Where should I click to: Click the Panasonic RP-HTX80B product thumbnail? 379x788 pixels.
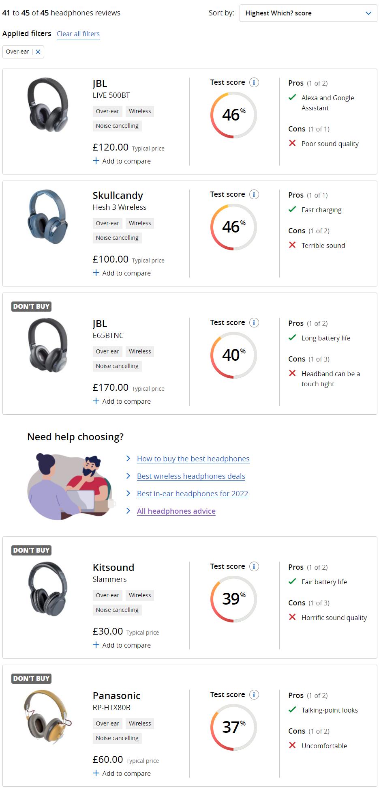[49, 721]
